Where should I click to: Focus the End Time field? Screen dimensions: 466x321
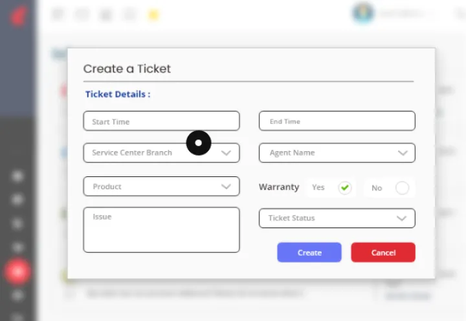pos(337,121)
